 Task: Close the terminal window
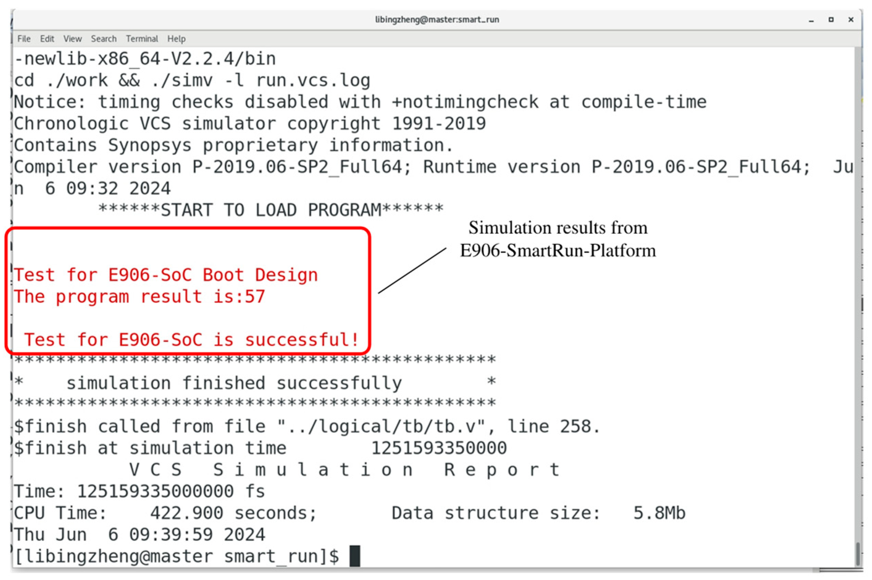(850, 20)
